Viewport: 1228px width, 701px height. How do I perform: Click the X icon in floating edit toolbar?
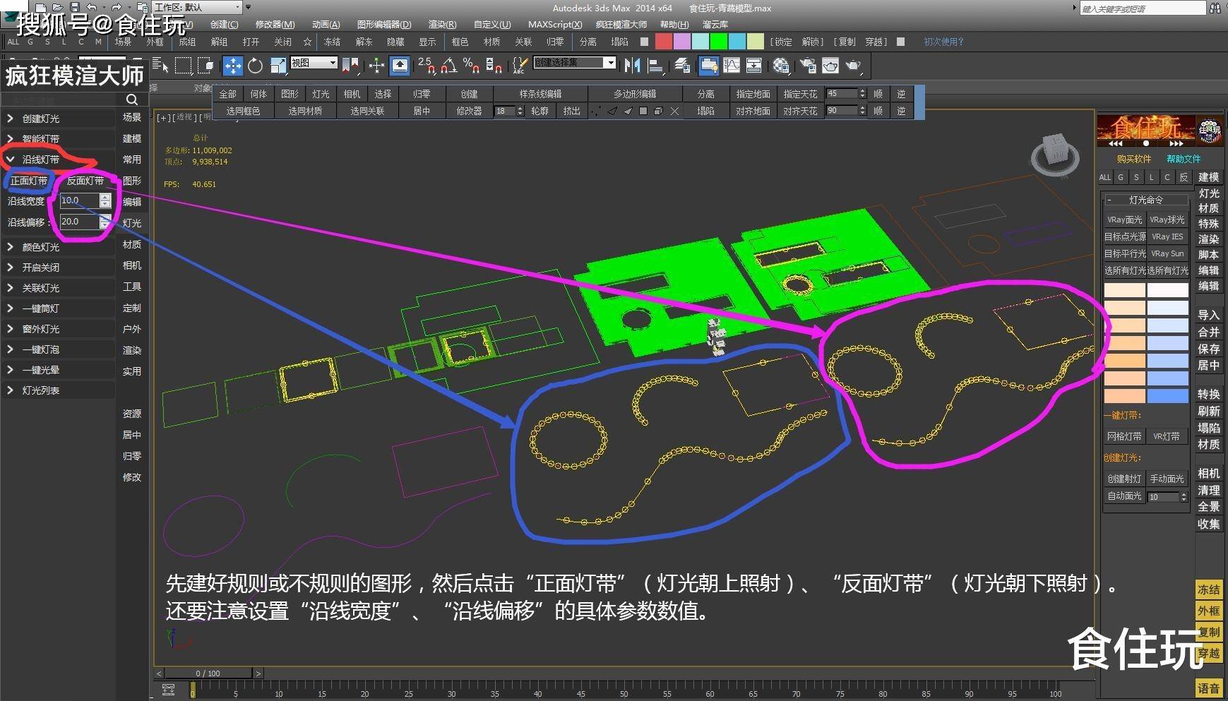point(674,111)
